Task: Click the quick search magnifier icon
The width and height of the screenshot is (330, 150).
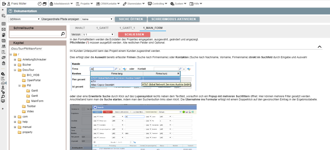Action: pos(63,34)
